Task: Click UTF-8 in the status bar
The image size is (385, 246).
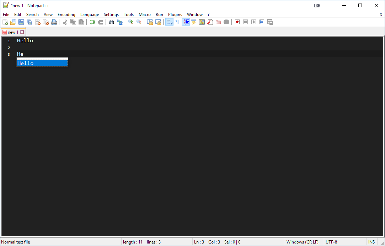Action: tap(331, 242)
